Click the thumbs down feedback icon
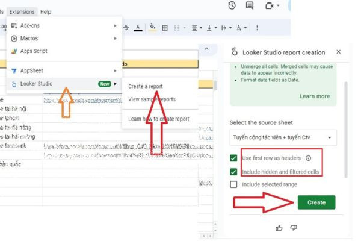This screenshot has width=361, height=241. [294, 228]
